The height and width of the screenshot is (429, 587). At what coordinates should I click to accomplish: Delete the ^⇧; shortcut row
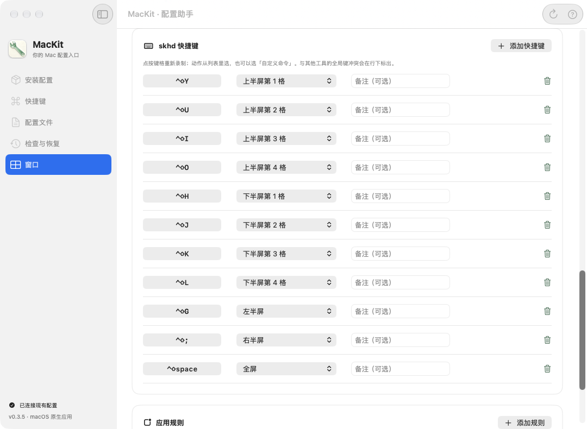(547, 340)
